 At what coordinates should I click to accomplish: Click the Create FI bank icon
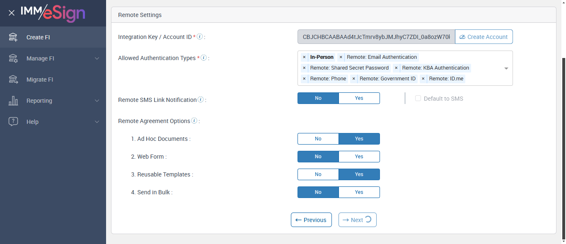13,37
